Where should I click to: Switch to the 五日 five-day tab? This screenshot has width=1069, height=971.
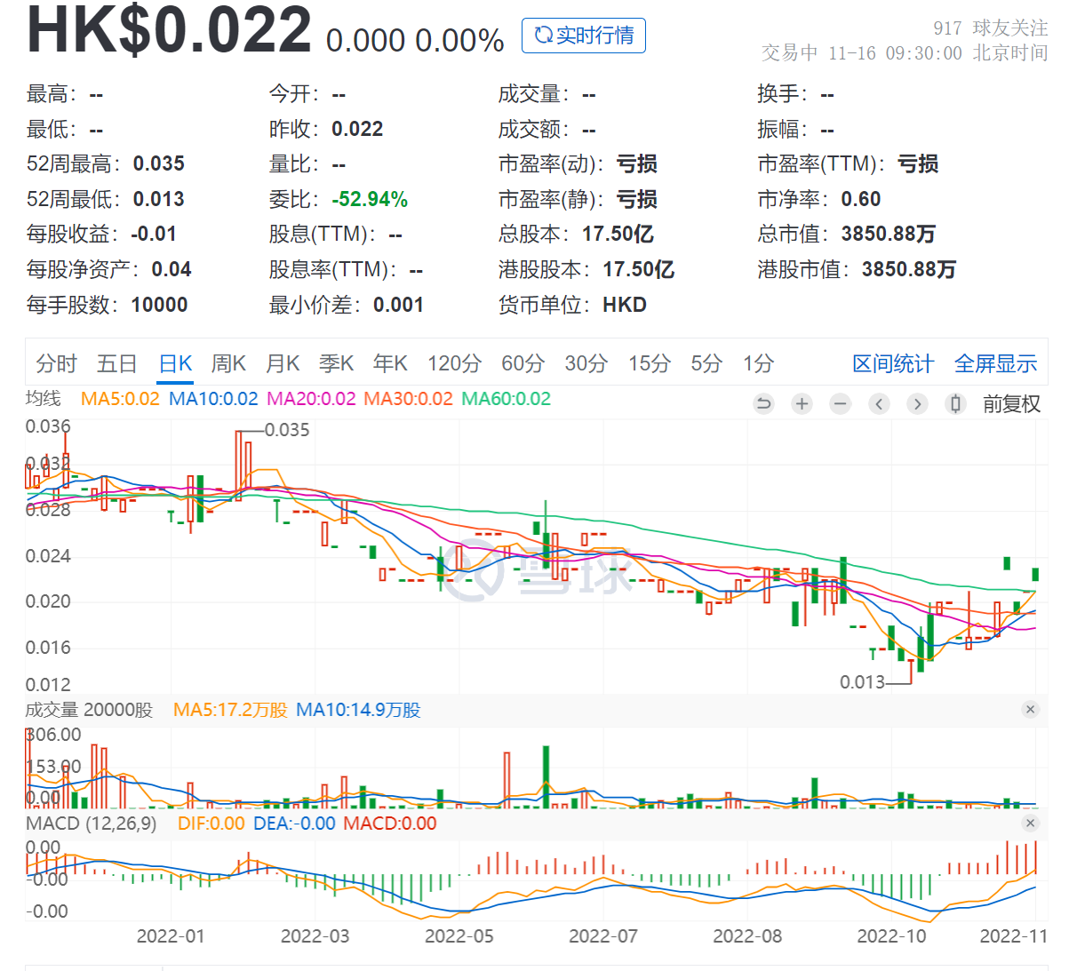tap(116, 363)
